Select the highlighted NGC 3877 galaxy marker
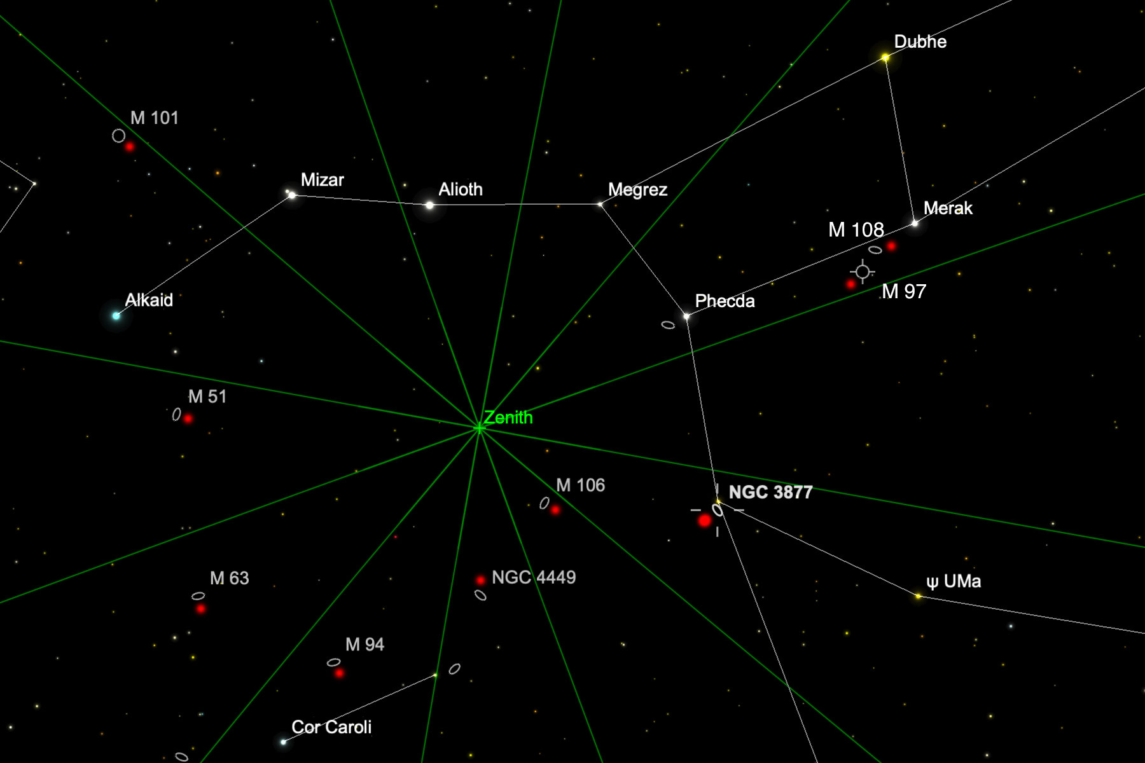The width and height of the screenshot is (1145, 763). pyautogui.click(x=718, y=510)
